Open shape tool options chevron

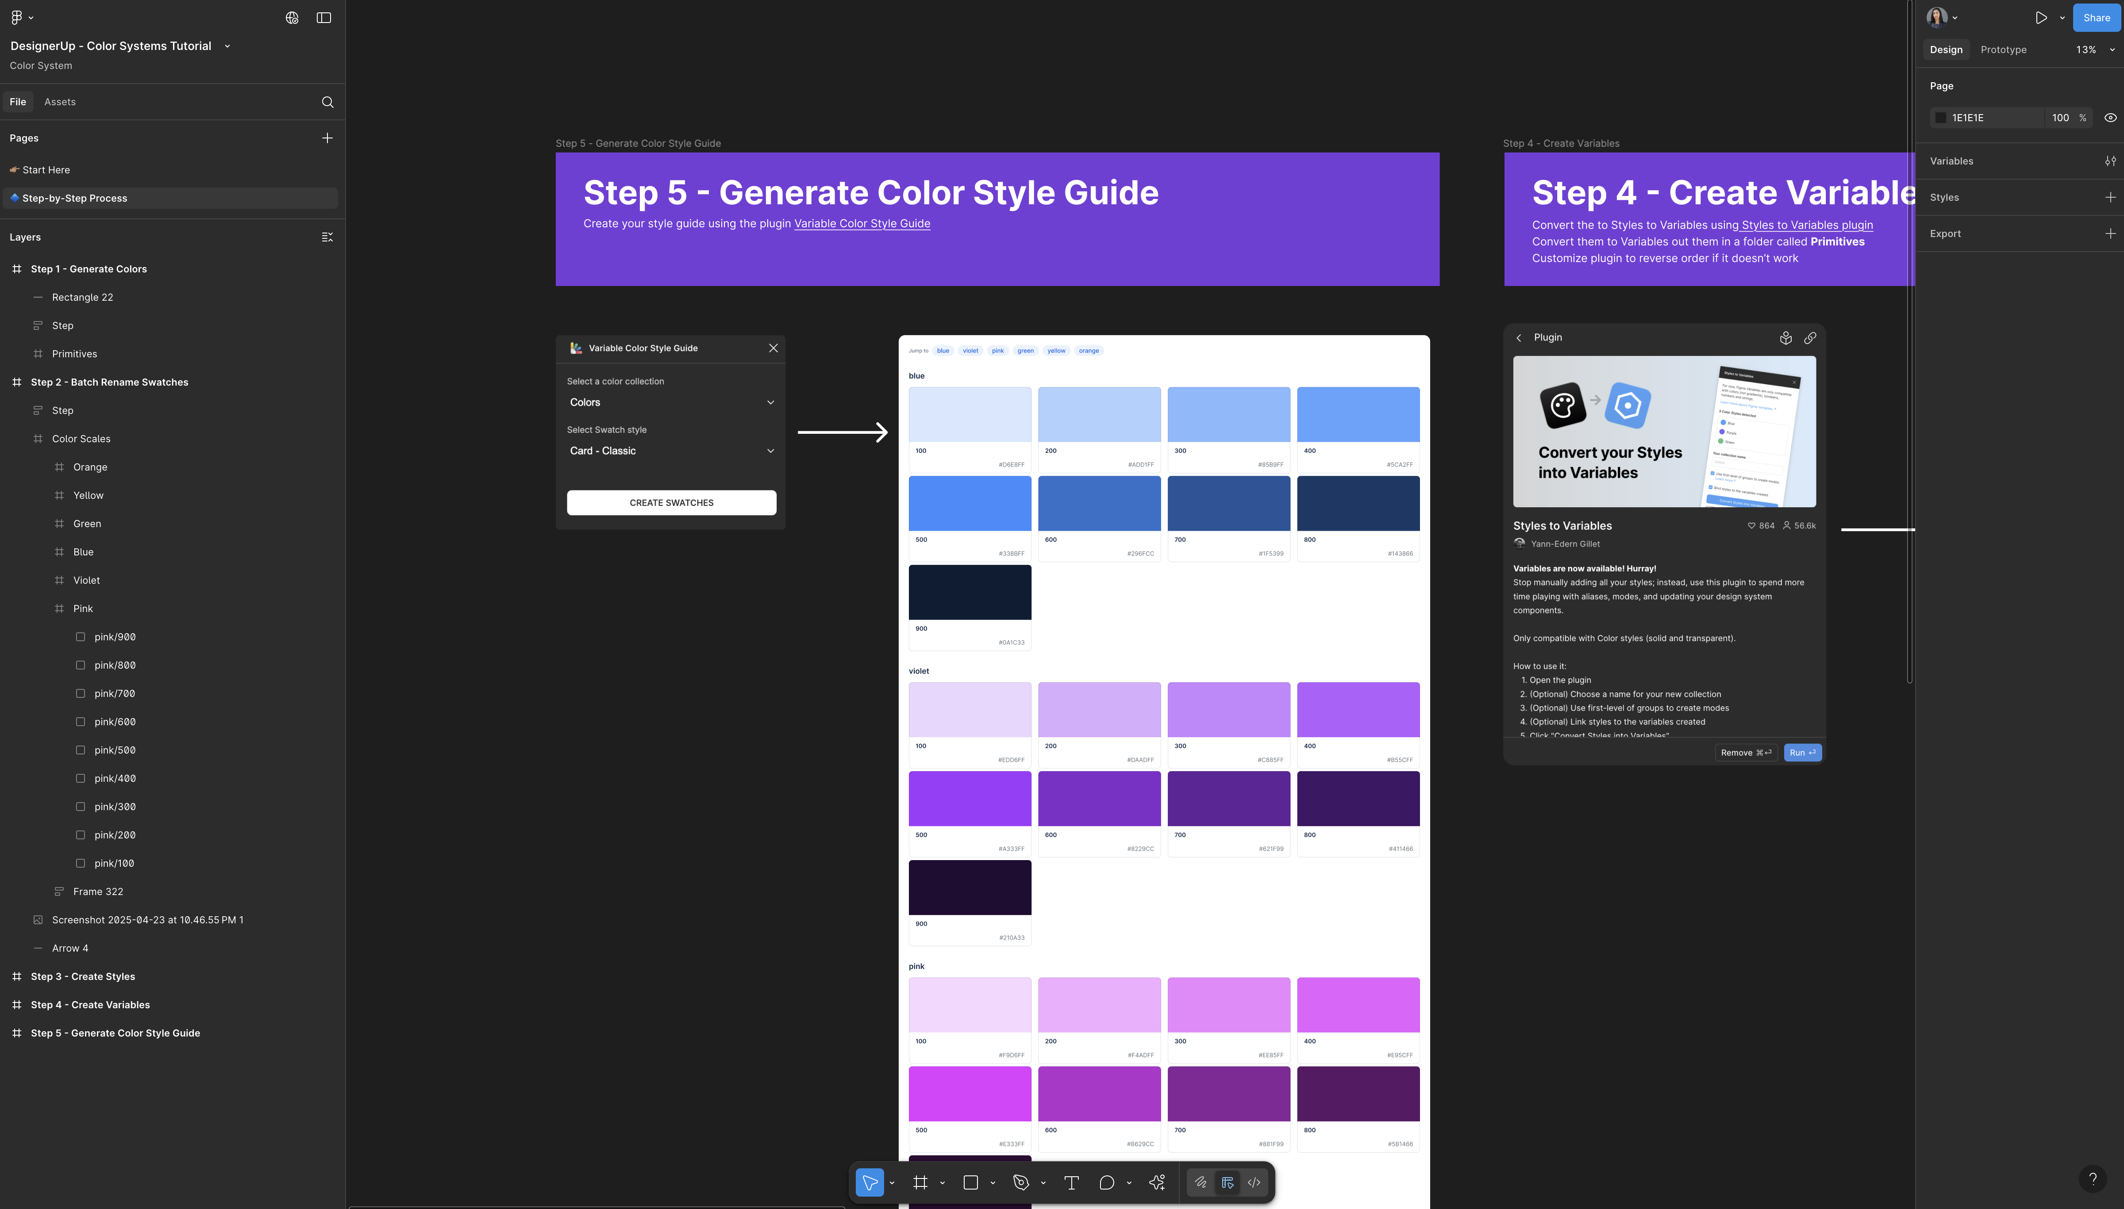[993, 1183]
